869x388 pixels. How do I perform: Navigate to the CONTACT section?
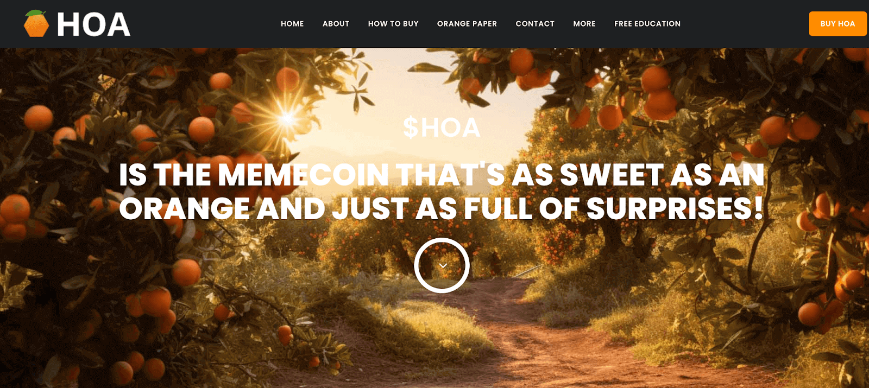click(535, 24)
